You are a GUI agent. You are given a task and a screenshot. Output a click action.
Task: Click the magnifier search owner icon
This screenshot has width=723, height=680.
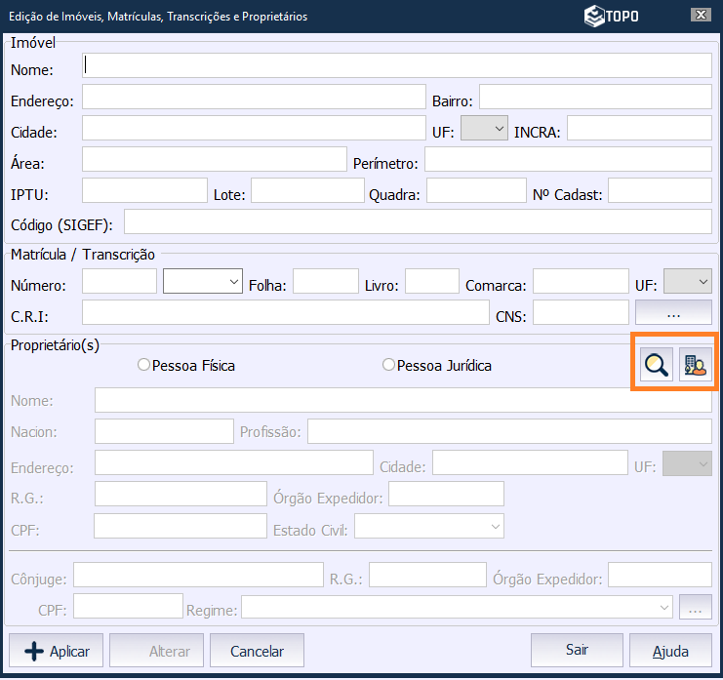point(657,365)
